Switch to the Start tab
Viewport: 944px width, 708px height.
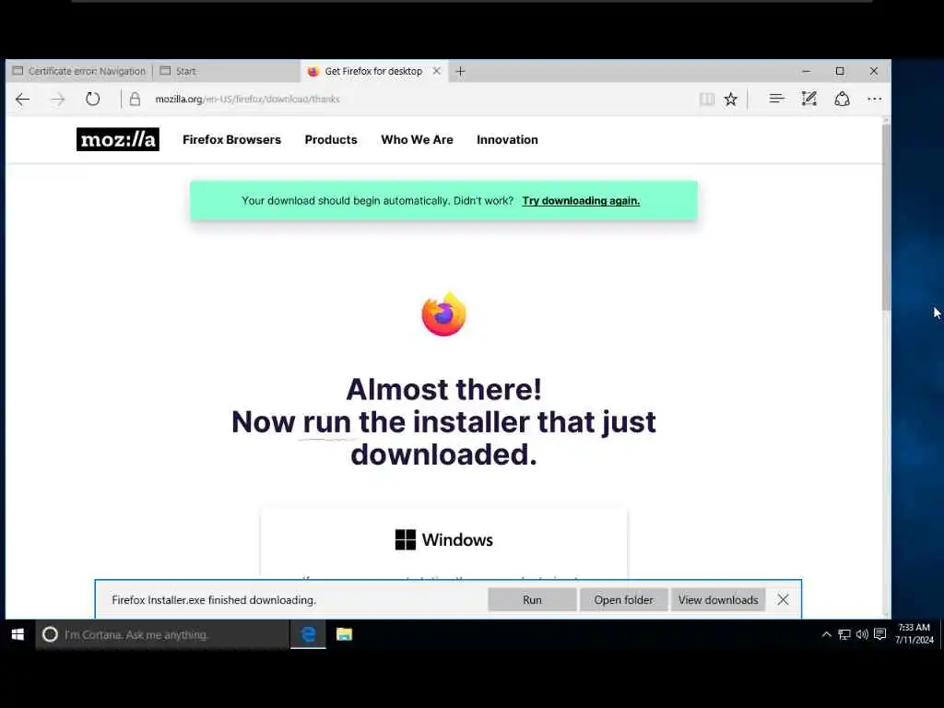[227, 71]
